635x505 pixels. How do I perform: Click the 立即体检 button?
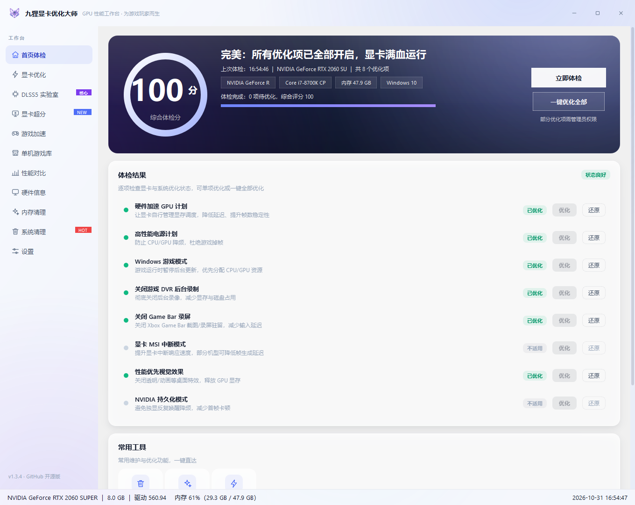pyautogui.click(x=569, y=78)
